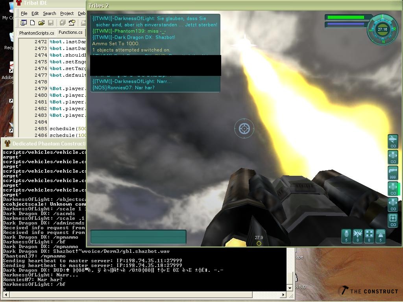Click the chat line "Dark Dragon DX: Shazbot!"
403x302 pixels.
point(134,37)
